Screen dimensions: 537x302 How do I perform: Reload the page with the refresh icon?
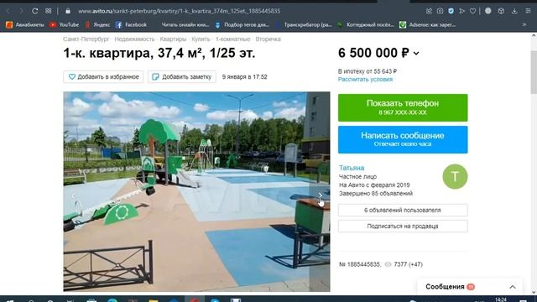(x=34, y=11)
